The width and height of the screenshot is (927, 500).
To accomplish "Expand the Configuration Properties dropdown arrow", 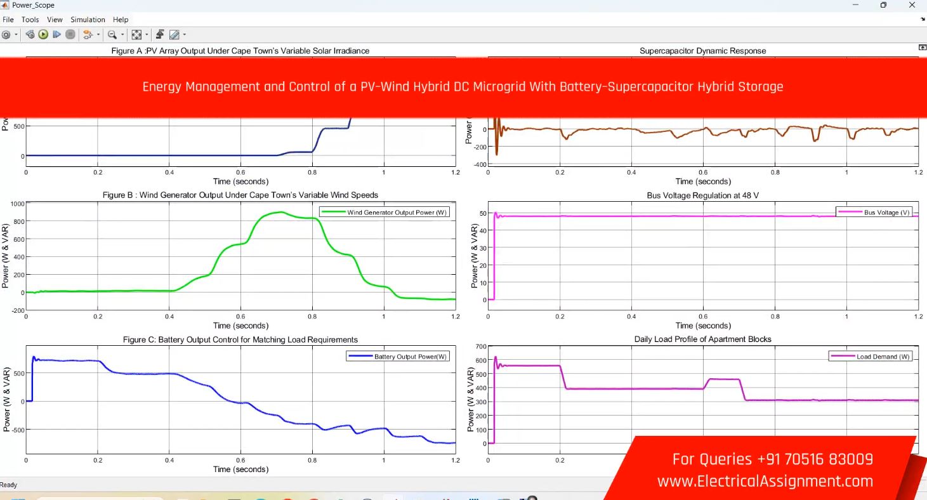I will click(16, 35).
